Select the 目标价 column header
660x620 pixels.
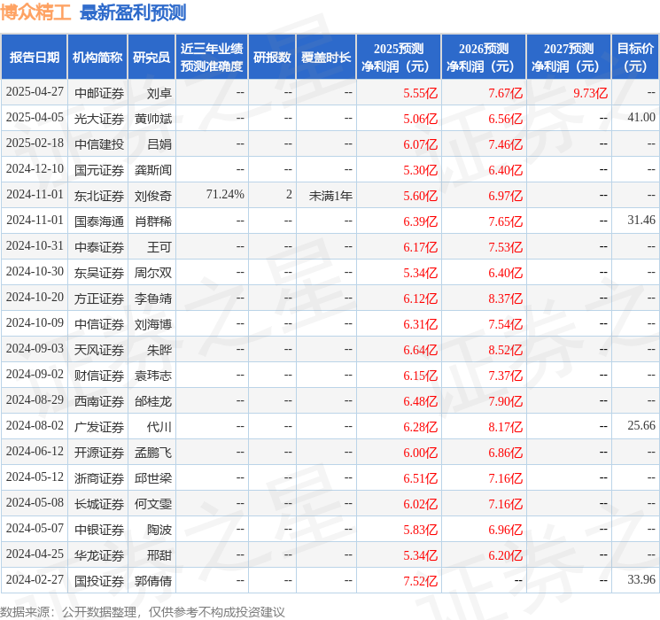(635, 58)
